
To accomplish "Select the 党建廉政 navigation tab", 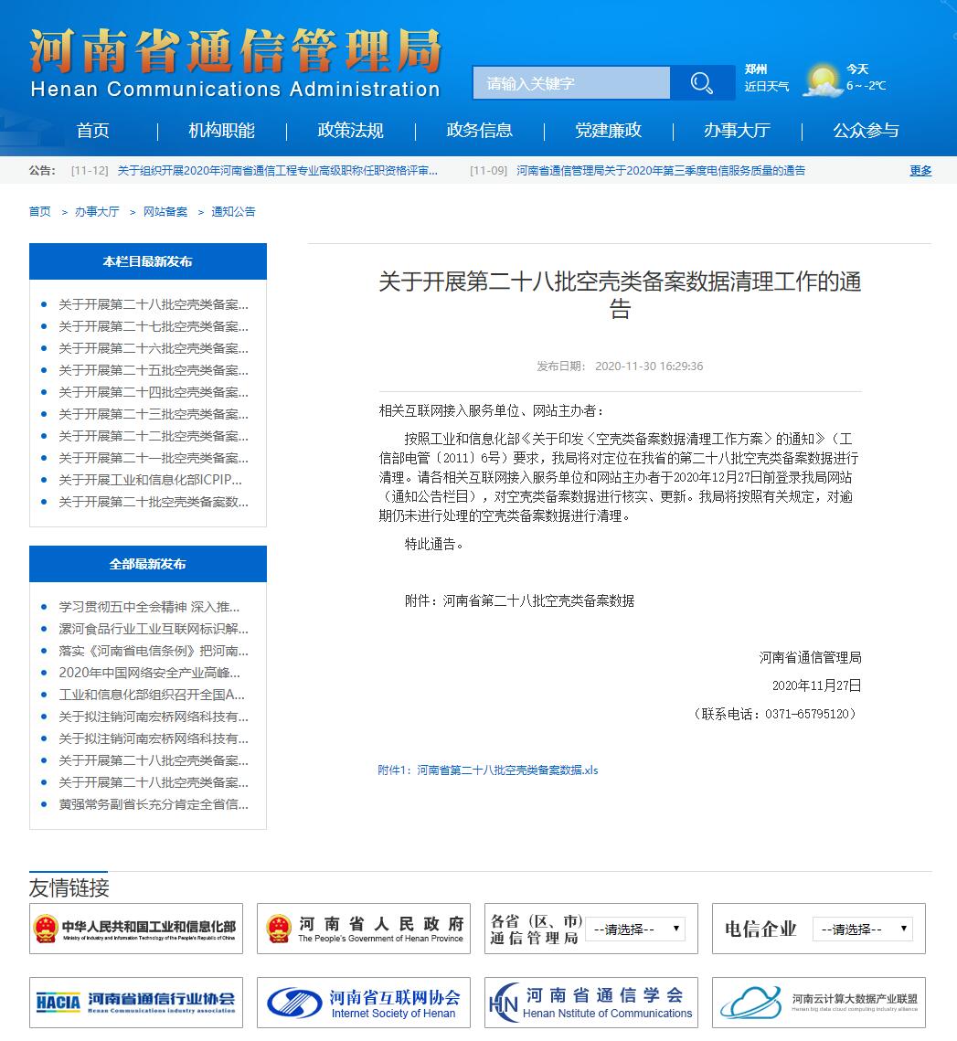I will coord(609,131).
